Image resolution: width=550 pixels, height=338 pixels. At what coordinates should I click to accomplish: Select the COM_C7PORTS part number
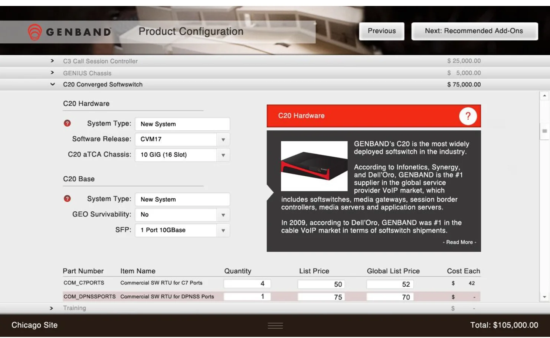(84, 283)
